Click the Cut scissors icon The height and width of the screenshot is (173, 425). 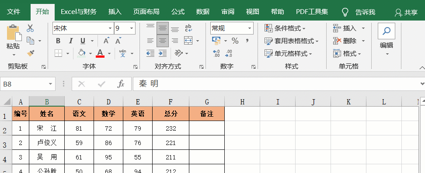pos(30,28)
